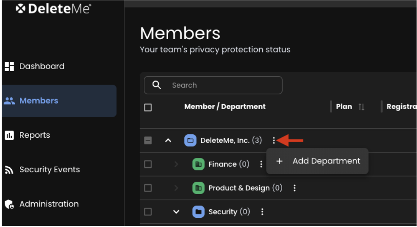The image size is (417, 227).
Task: Select the Finance (0) row label
Action: coord(229,164)
